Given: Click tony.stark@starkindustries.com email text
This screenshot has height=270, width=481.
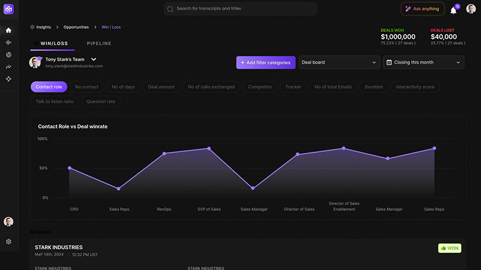Looking at the screenshot, I should [74, 66].
